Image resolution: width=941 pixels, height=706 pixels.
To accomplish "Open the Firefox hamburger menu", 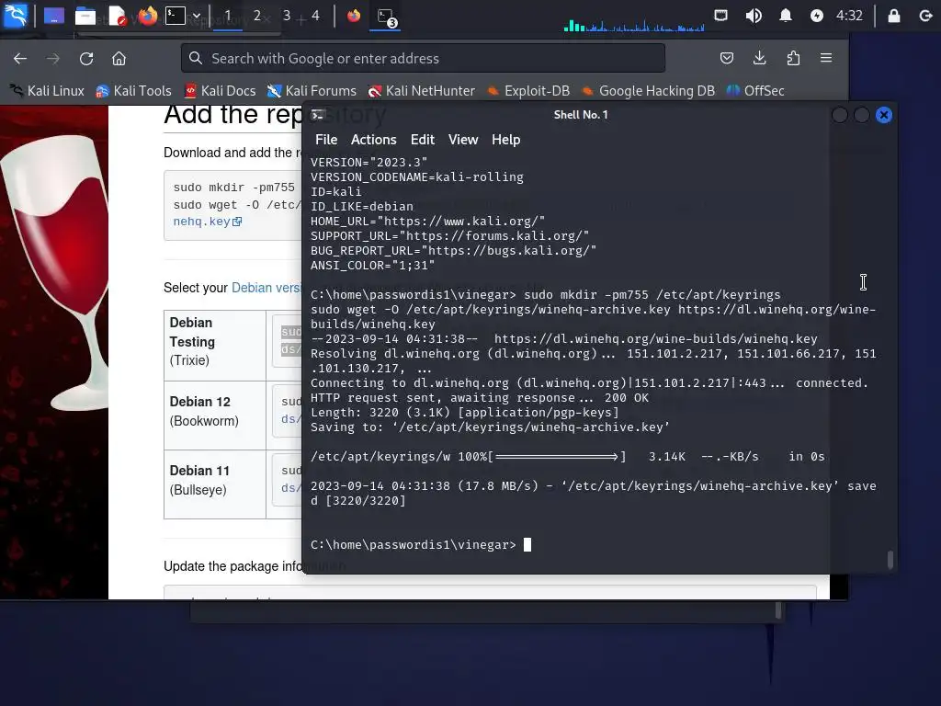I will pyautogui.click(x=826, y=58).
